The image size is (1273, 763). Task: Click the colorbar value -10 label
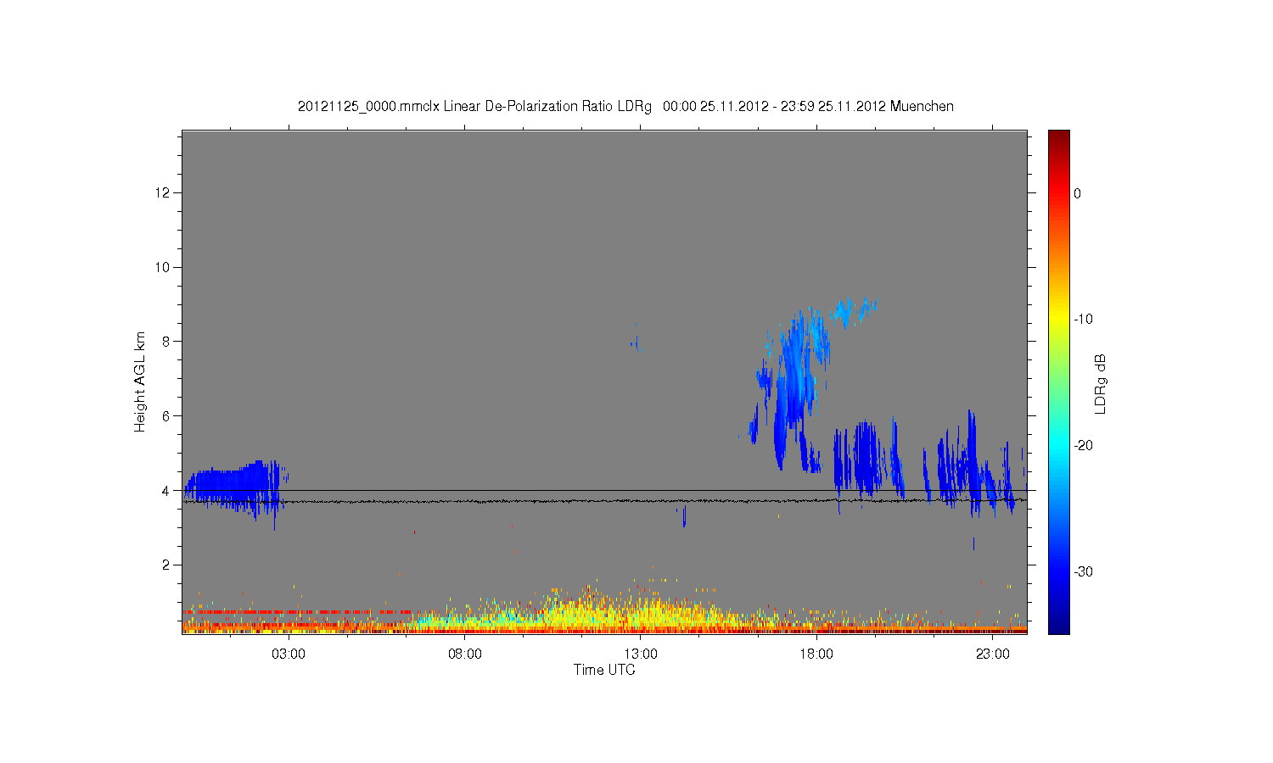[1083, 320]
